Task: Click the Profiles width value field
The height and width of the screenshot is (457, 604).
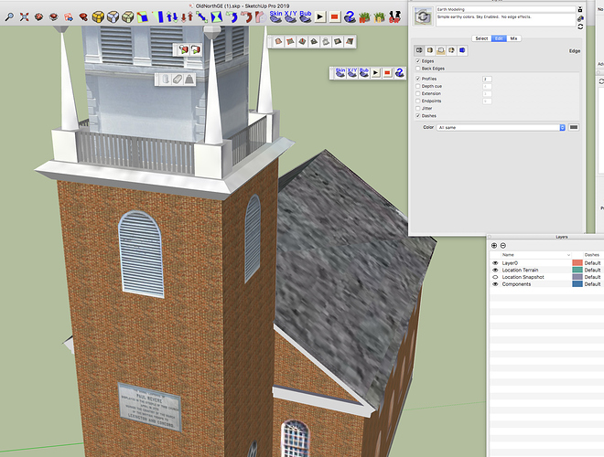Action: point(487,79)
